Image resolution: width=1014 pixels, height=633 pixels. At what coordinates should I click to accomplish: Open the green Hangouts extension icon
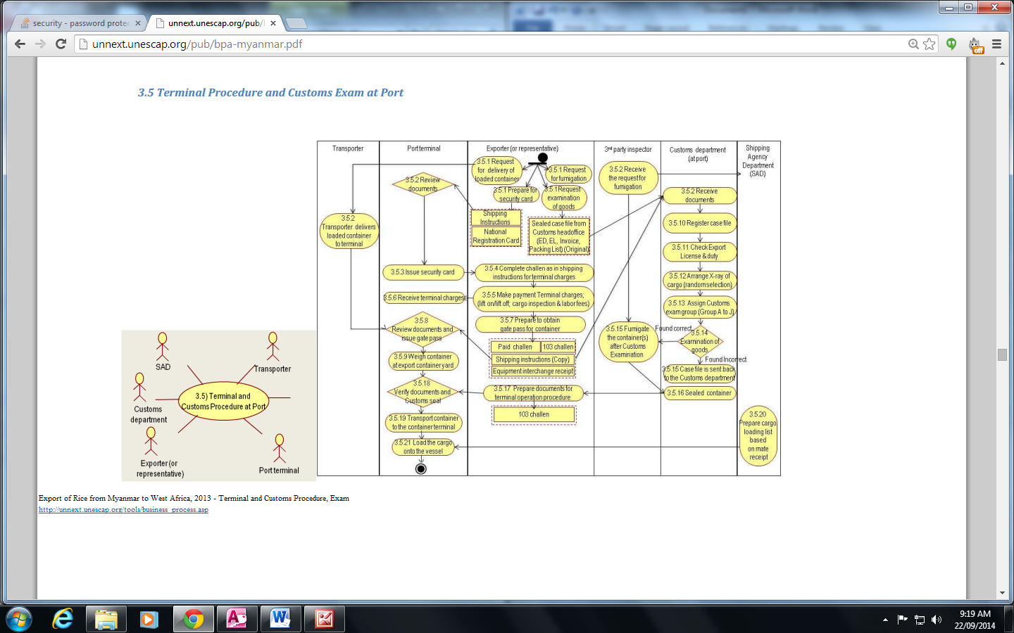[951, 44]
